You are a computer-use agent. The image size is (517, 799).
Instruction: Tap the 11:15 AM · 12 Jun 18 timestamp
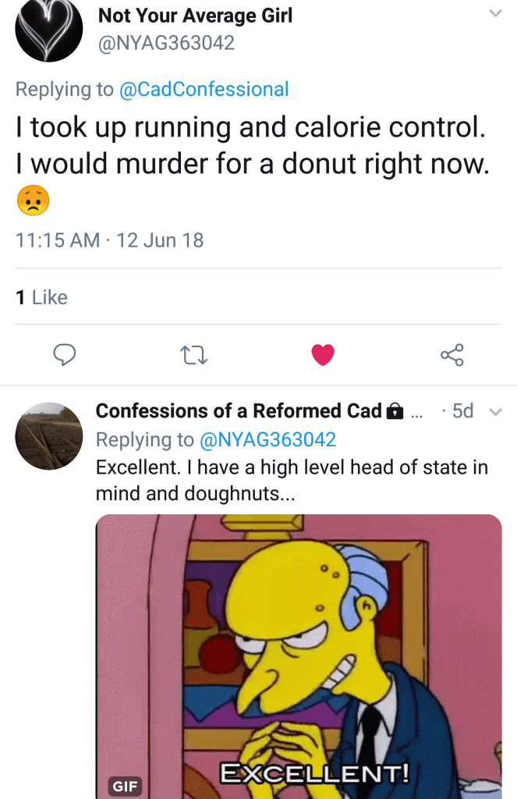pyautogui.click(x=110, y=240)
